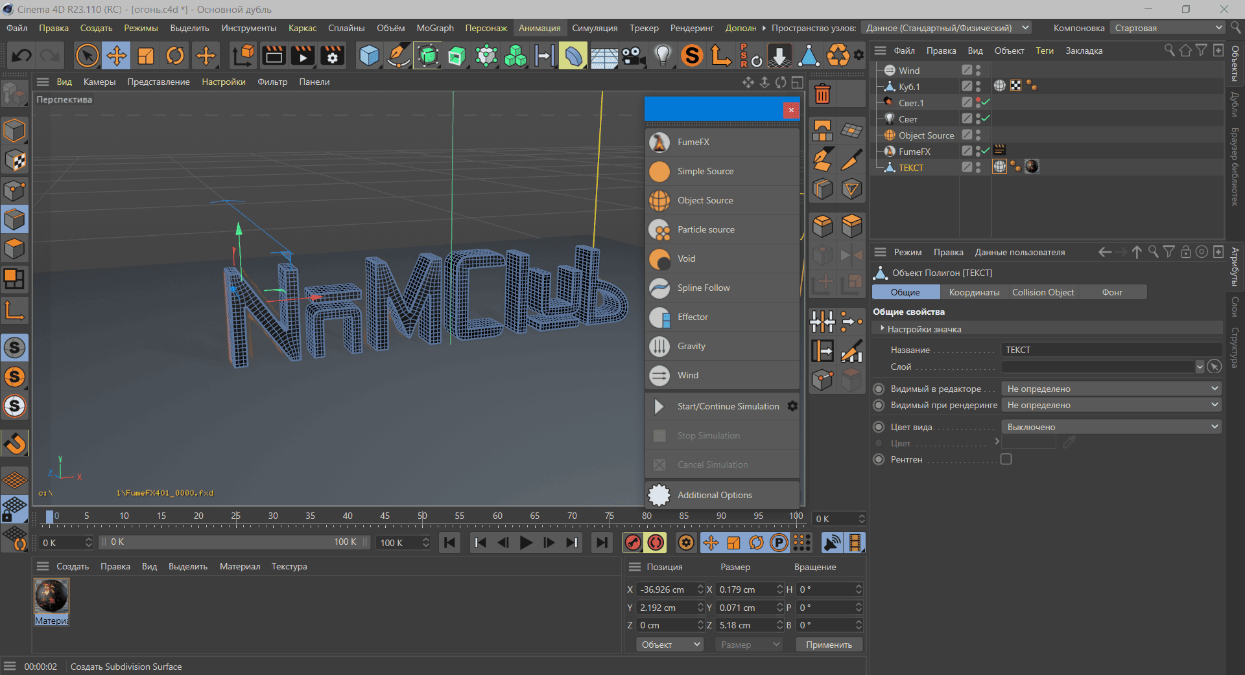
Task: Select the Scale tool in top toolbar
Action: tap(146, 56)
